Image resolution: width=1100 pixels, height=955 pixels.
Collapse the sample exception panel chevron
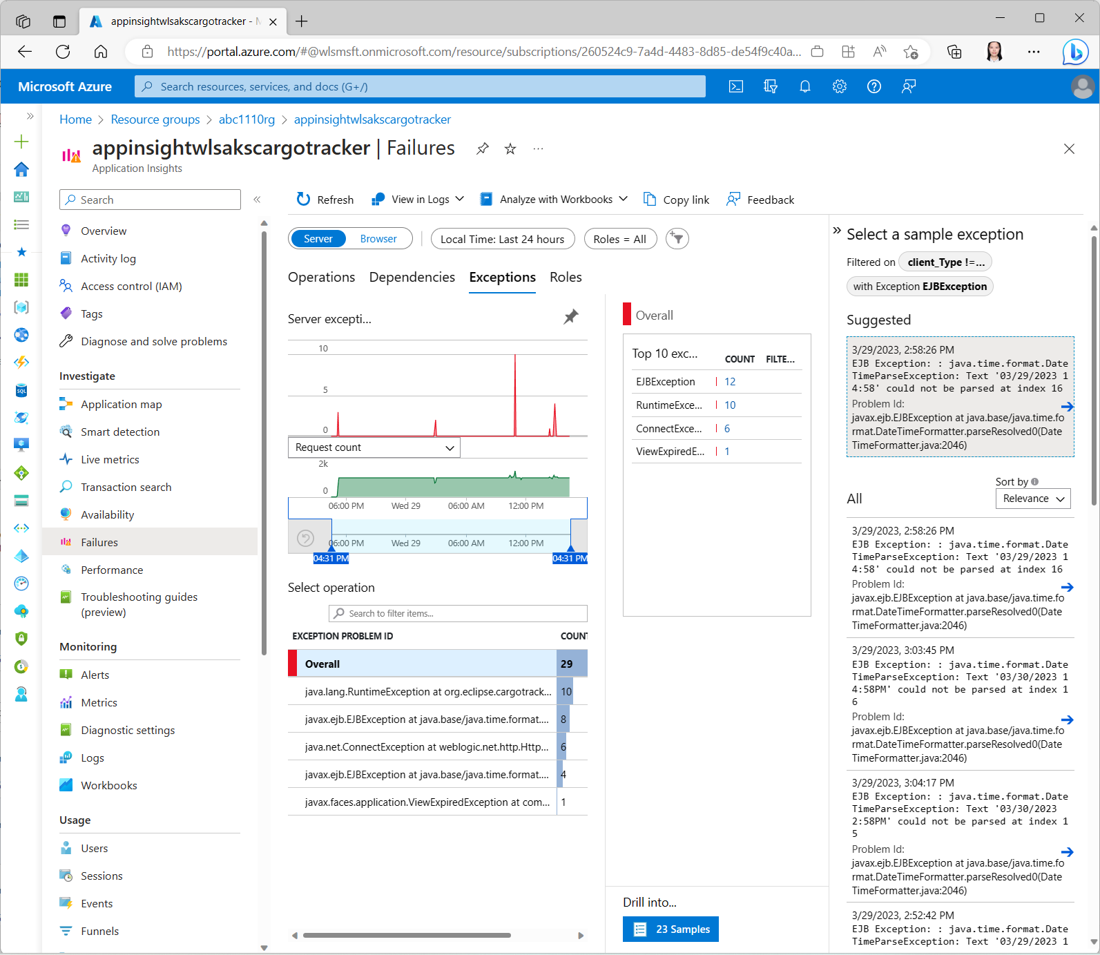(837, 231)
